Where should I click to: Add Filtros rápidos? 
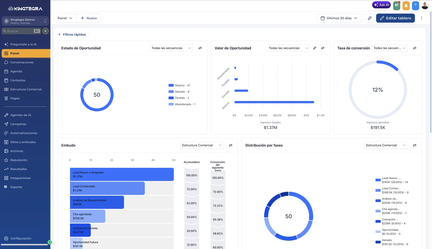pos(72,35)
